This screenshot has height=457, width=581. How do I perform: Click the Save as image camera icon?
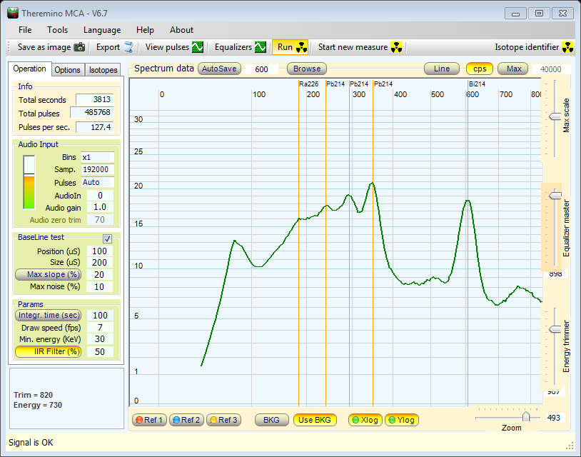click(79, 48)
